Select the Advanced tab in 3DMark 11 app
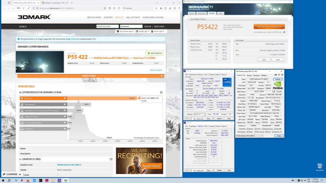The image size is (326, 183). tap(201, 13)
